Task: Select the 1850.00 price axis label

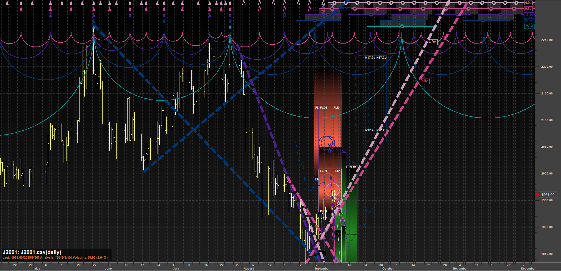Action: click(547, 254)
